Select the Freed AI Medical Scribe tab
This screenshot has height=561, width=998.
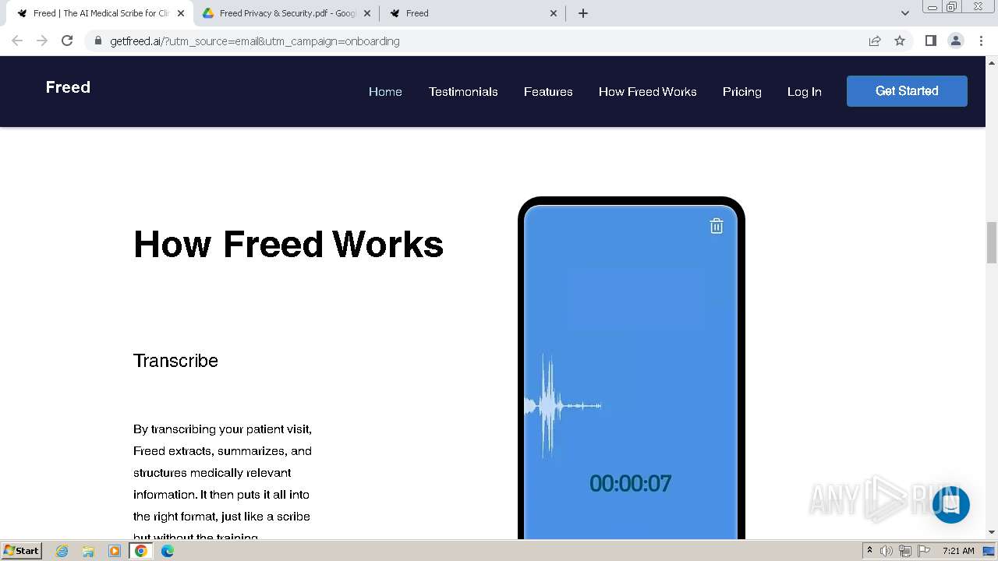pos(99,13)
